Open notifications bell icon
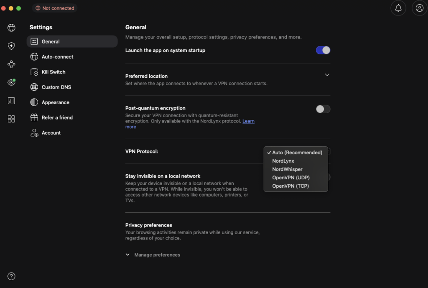The image size is (428, 288). 398,8
